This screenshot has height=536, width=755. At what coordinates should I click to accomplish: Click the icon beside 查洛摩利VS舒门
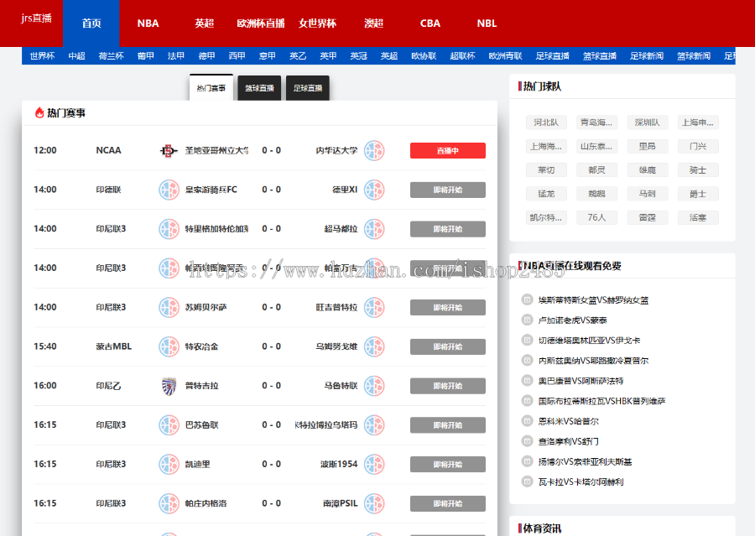pos(528,441)
